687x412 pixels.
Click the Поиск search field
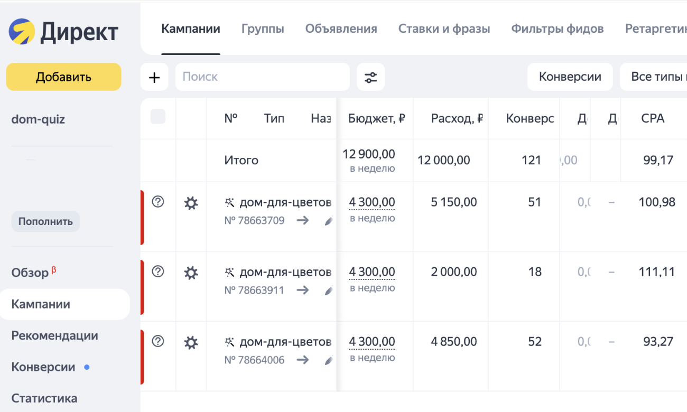tap(263, 77)
